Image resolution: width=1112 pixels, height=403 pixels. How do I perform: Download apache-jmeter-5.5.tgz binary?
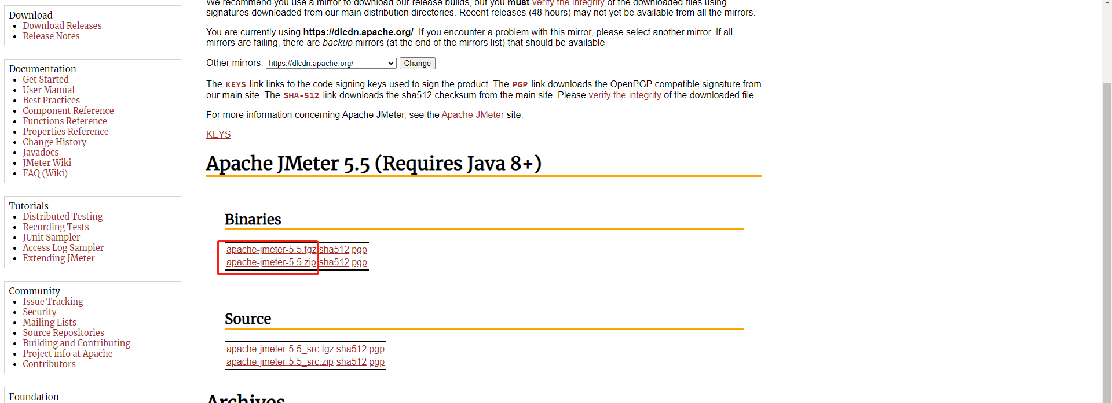[271, 250]
